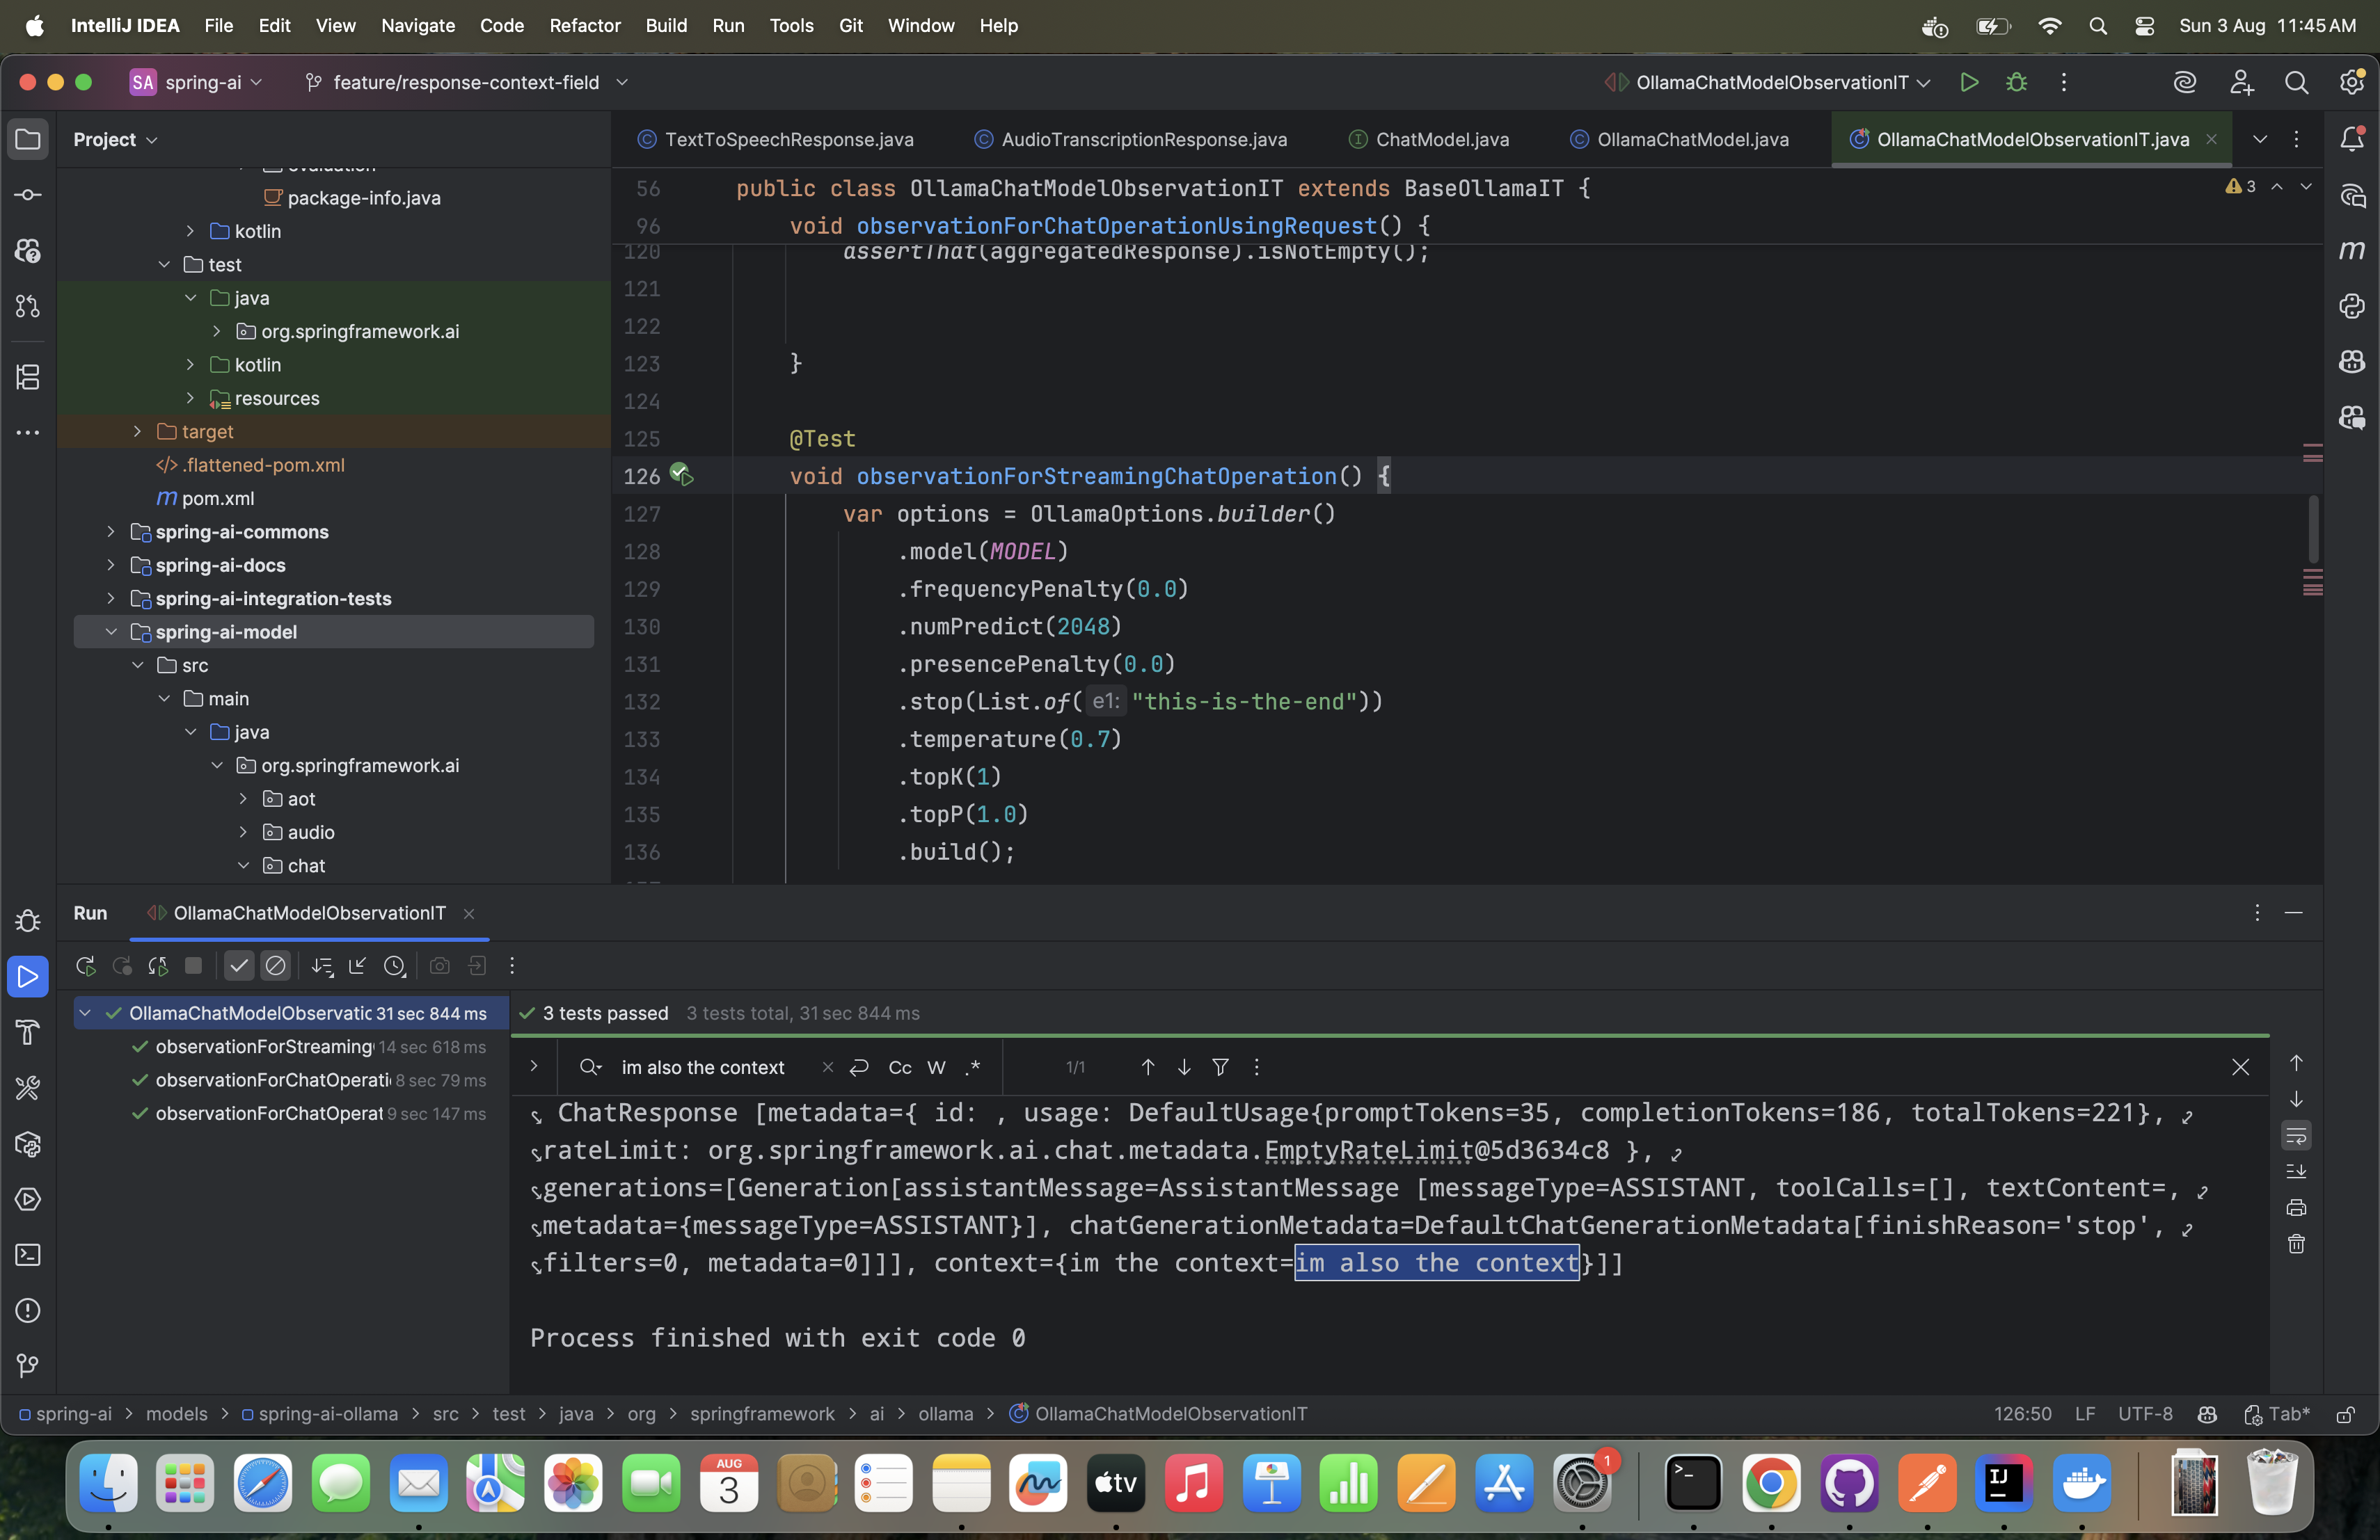Open the Commit tool window icon
2380x1540 pixels.
[28, 195]
